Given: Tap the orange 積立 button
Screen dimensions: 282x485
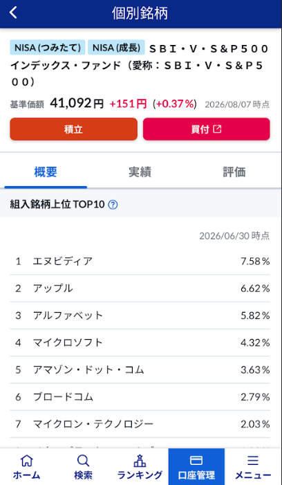Looking at the screenshot, I should [73, 129].
